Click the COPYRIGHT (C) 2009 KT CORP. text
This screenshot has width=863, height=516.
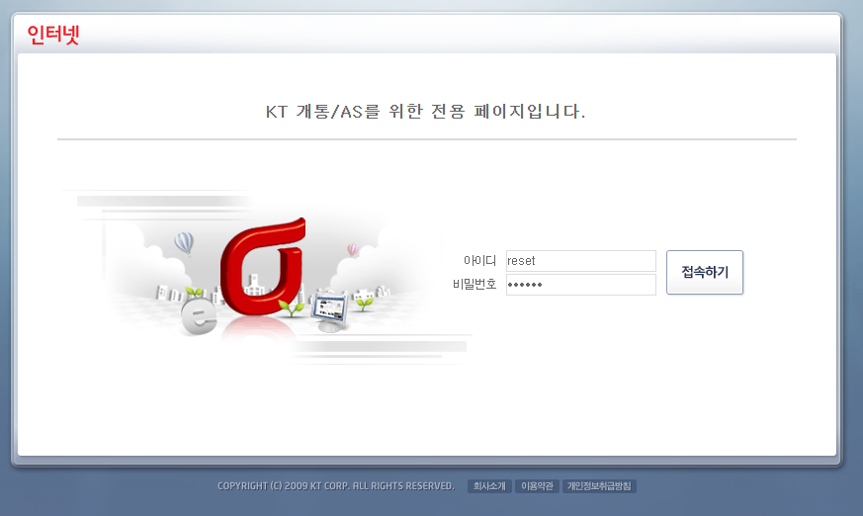[336, 486]
